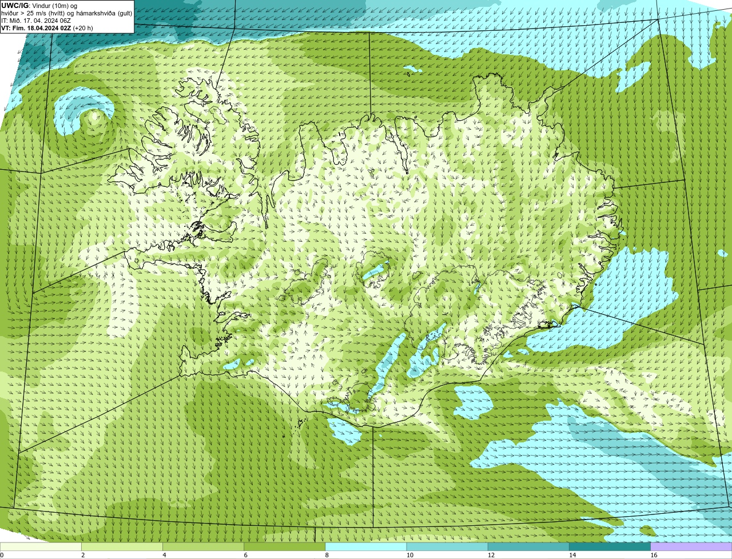Click the pale cream 0–2 m/s legend swatch
Screen dimensions: 732x559
pyautogui.click(x=41, y=546)
